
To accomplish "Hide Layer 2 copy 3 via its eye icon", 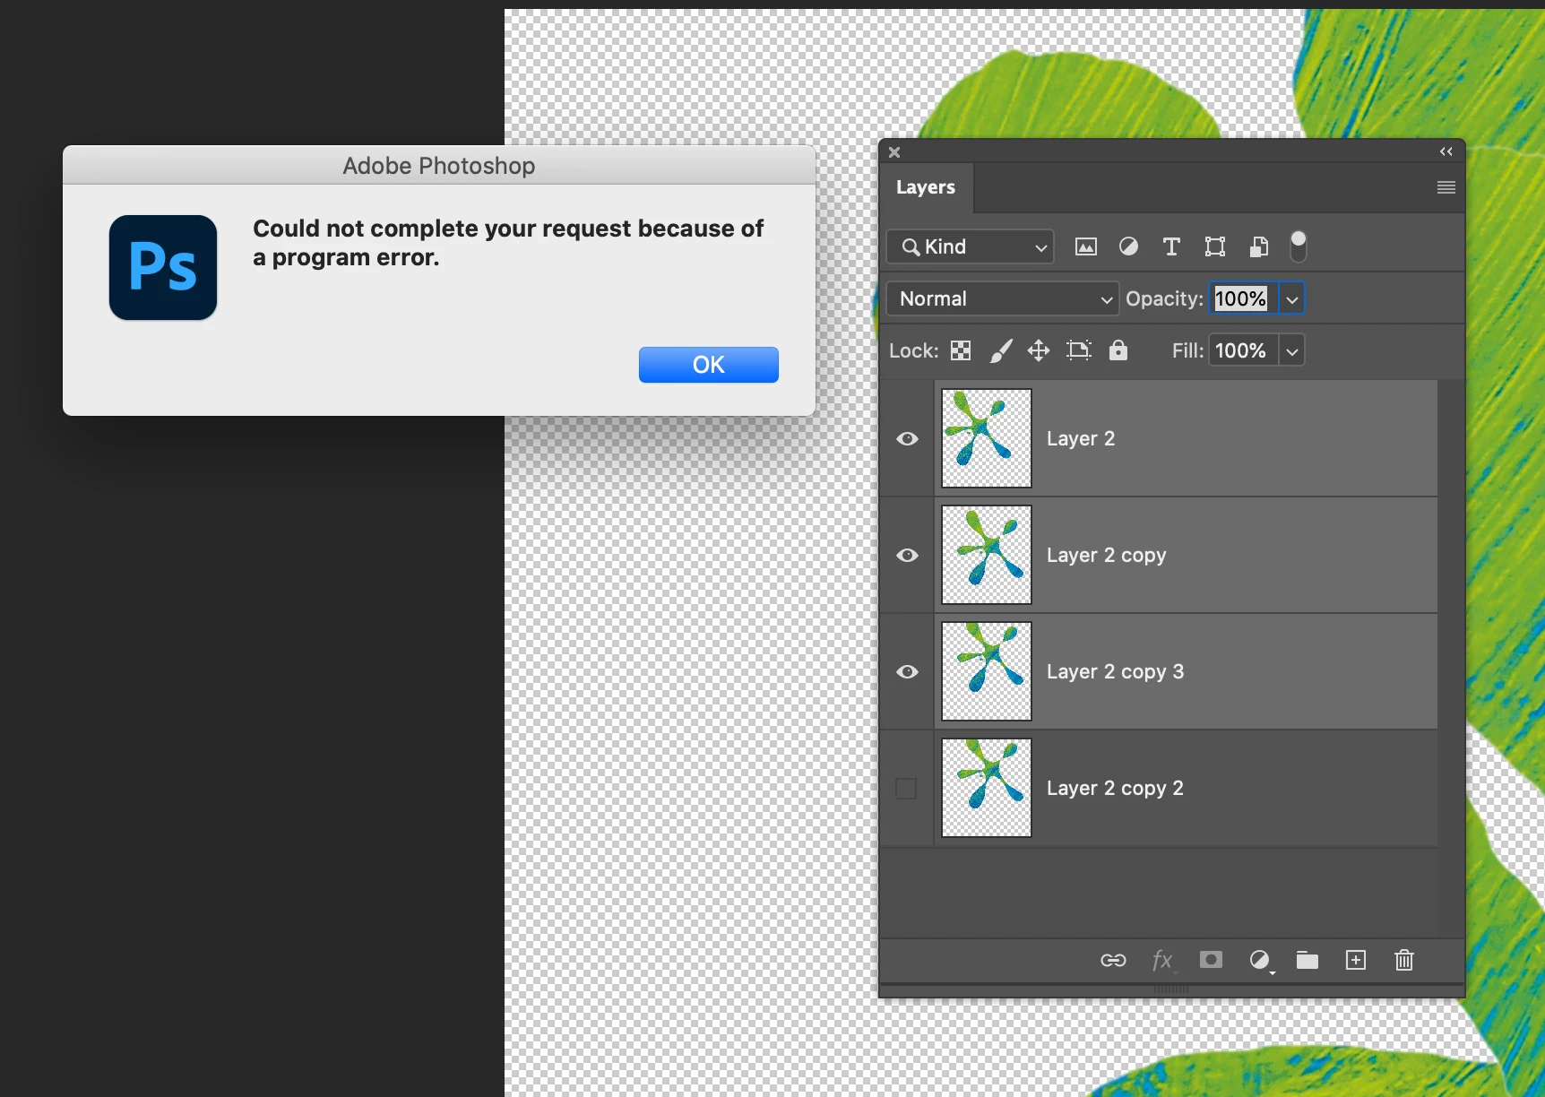I will [x=907, y=671].
